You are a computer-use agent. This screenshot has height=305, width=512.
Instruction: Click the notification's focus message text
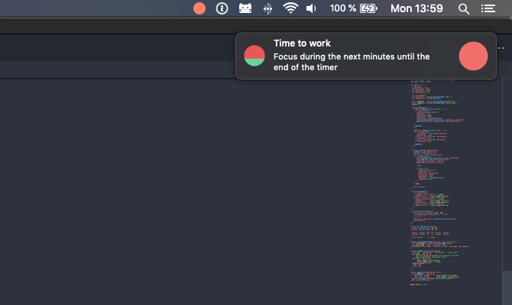click(x=352, y=62)
